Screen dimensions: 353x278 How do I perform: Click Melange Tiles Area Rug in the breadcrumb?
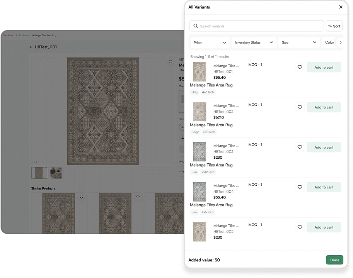click(x=44, y=36)
